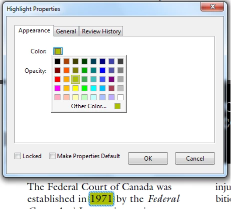Switch to the General tab
The height and width of the screenshot is (209, 231).
pyautogui.click(x=66, y=31)
